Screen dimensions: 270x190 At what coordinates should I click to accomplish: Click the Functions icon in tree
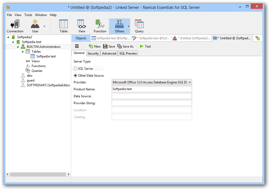tap(28, 66)
